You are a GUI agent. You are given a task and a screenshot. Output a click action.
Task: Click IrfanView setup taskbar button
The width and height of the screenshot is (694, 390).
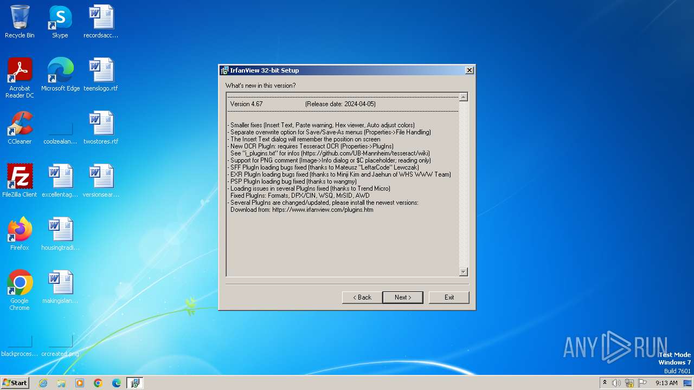[135, 383]
